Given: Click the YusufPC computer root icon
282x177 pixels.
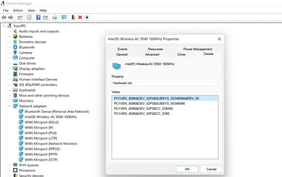Looking at the screenshot, I should coord(9,26).
